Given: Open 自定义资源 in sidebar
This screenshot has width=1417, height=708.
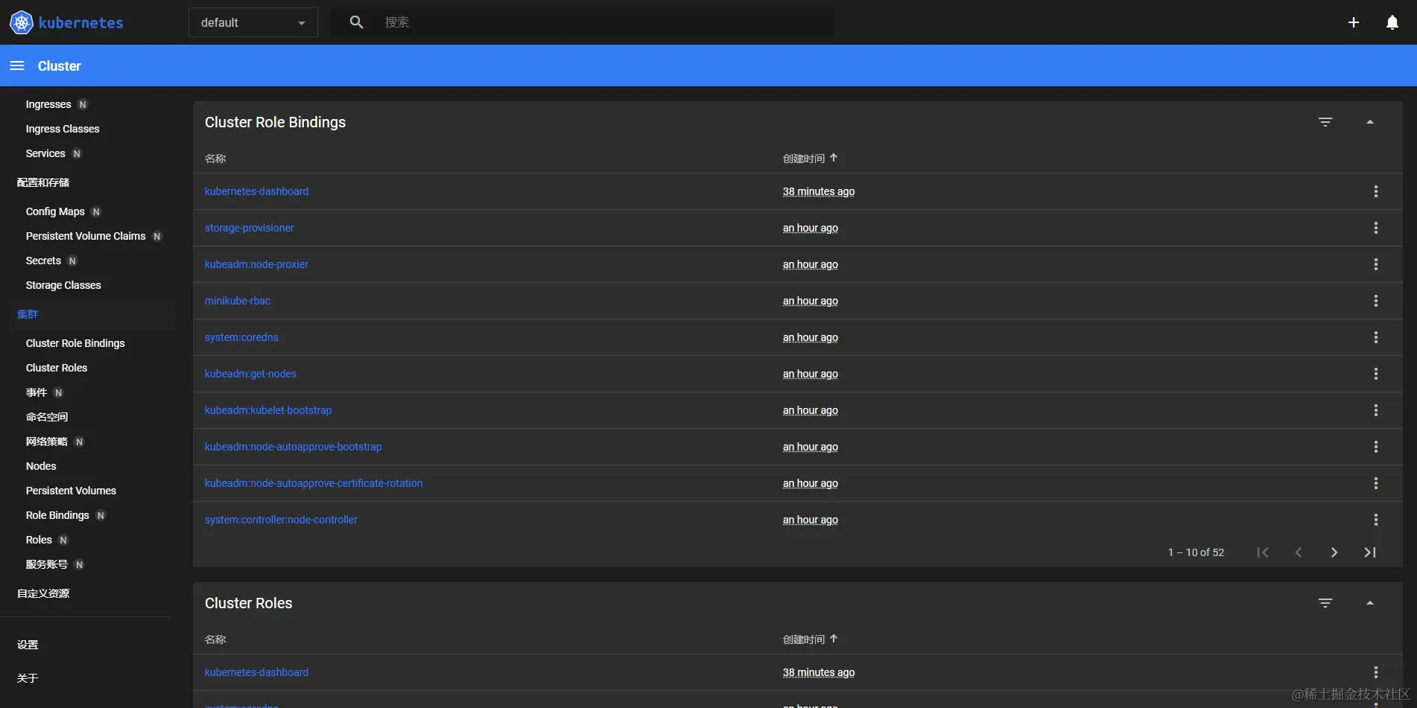Looking at the screenshot, I should click(43, 593).
